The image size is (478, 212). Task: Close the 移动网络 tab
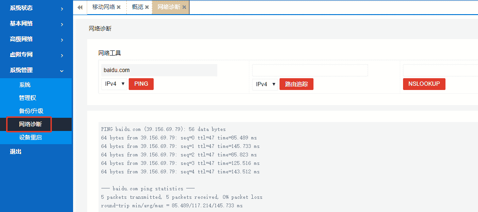[x=119, y=8]
